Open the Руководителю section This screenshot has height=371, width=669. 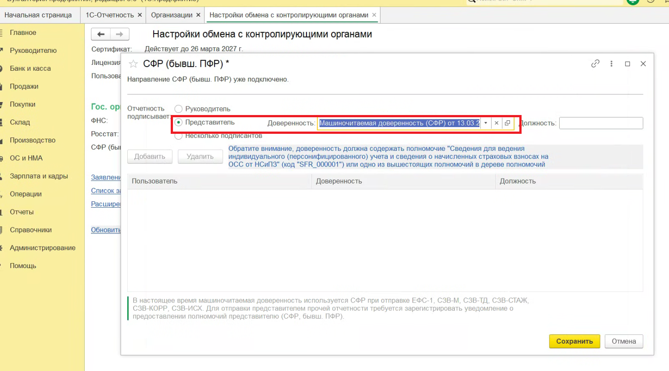coord(33,51)
